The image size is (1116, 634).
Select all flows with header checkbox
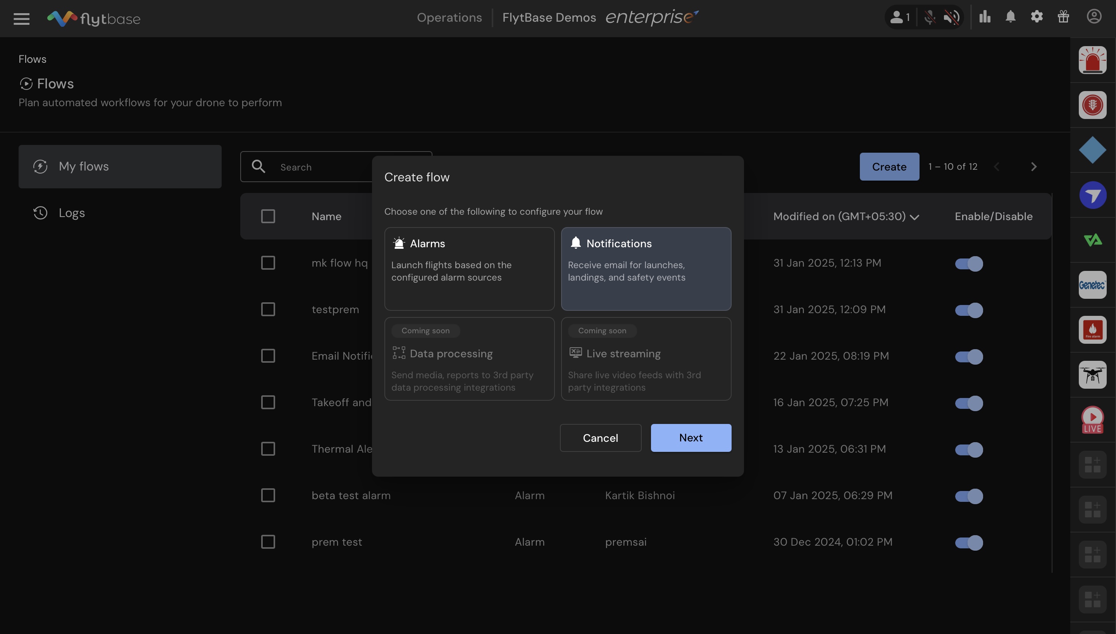(x=268, y=216)
